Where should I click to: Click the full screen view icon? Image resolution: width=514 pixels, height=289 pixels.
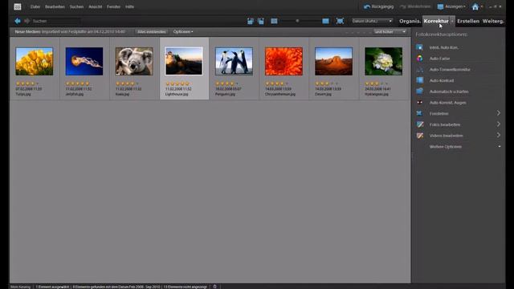click(x=340, y=22)
